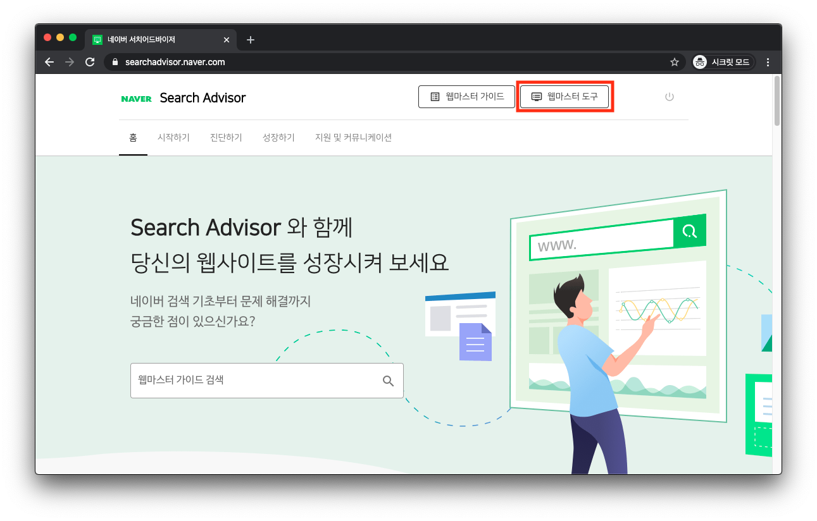Click the 웹마스터 가이드 검색 input field
The image size is (817, 521).
click(266, 381)
